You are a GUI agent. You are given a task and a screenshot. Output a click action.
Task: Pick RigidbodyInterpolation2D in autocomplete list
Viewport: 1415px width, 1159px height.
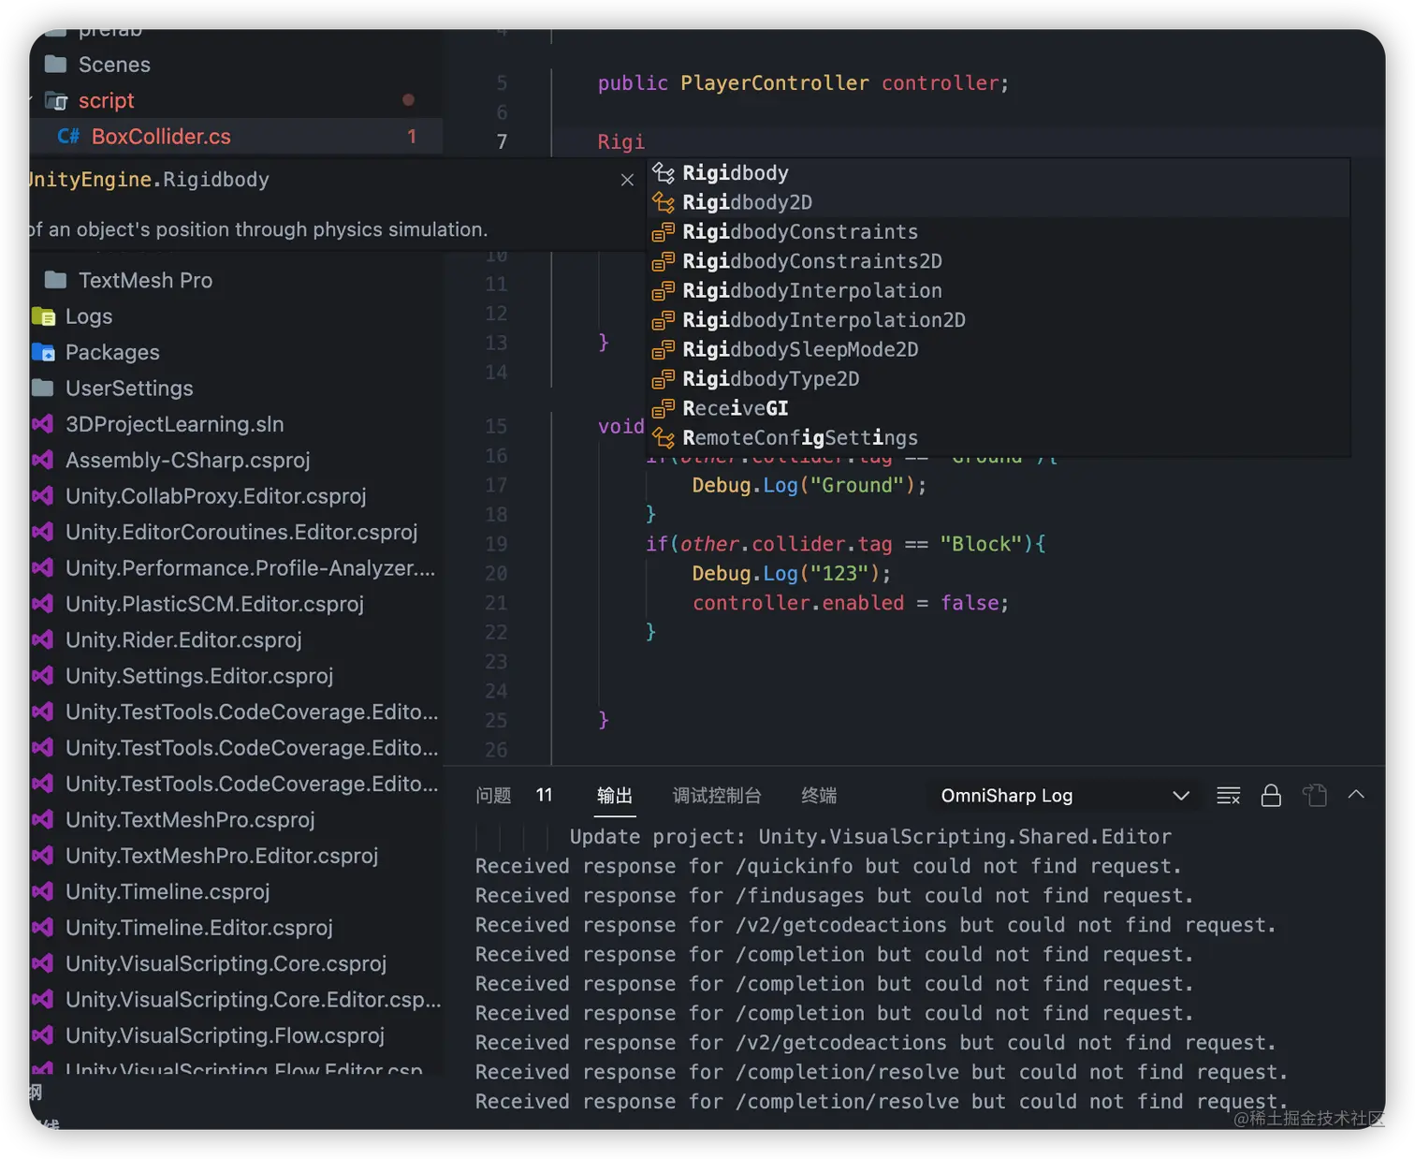(999, 320)
